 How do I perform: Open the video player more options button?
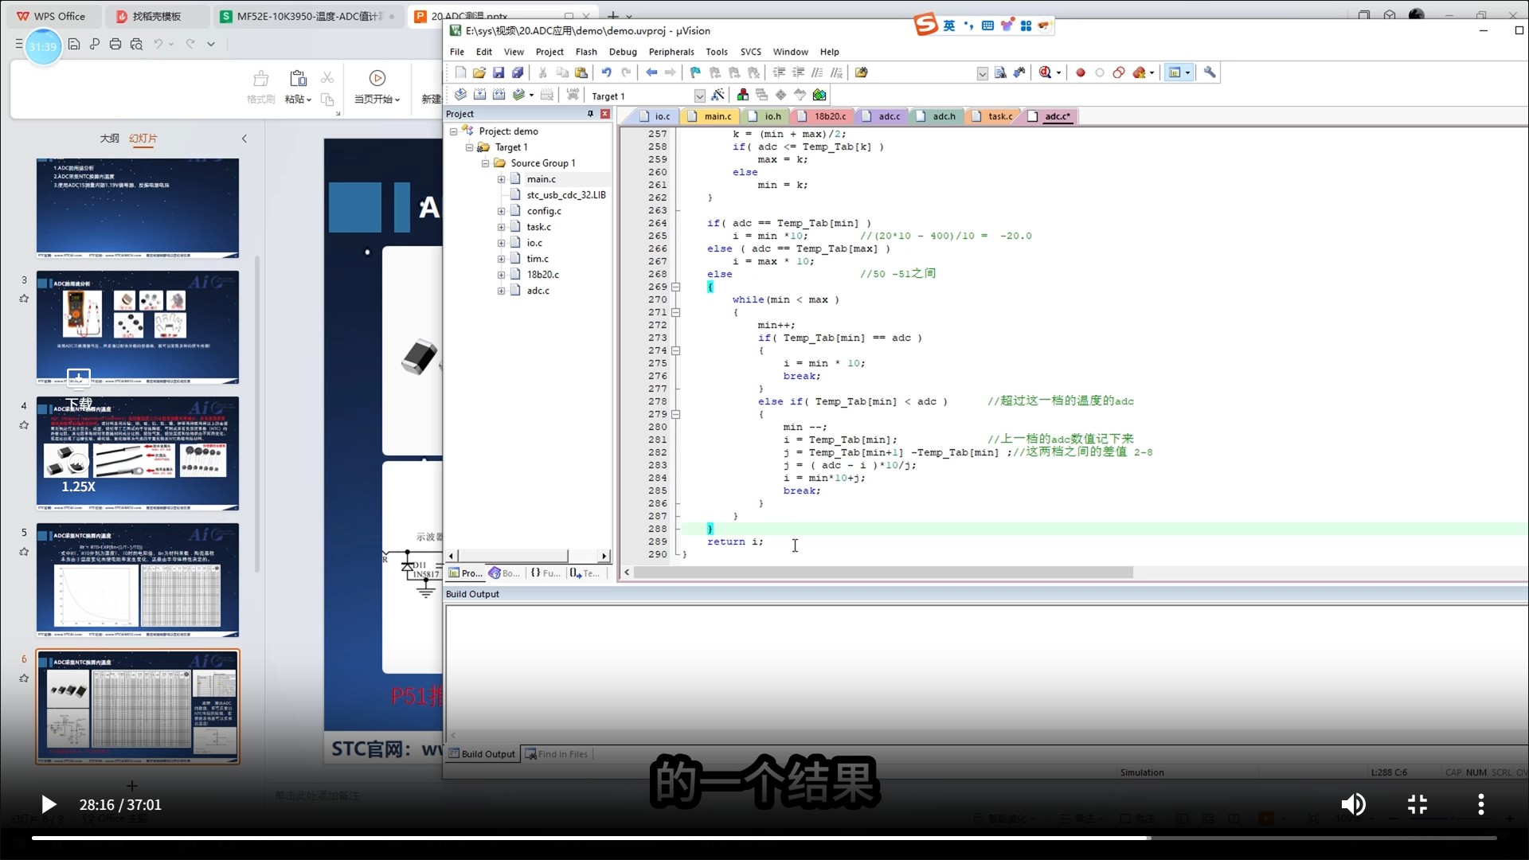pos(1480,804)
